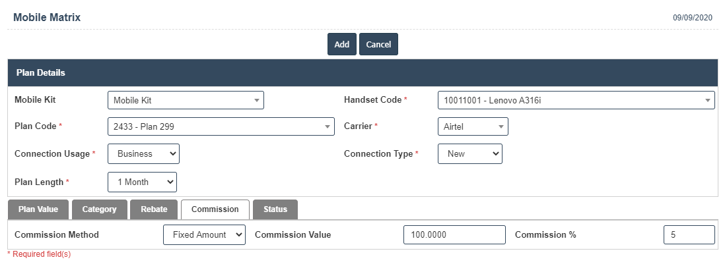The height and width of the screenshot is (270, 727).
Task: Expand the Connection Type dropdown
Action: click(x=469, y=153)
